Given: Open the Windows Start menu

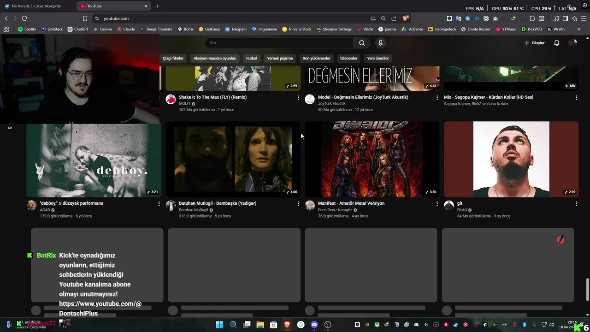Looking at the screenshot, I should pos(219,325).
